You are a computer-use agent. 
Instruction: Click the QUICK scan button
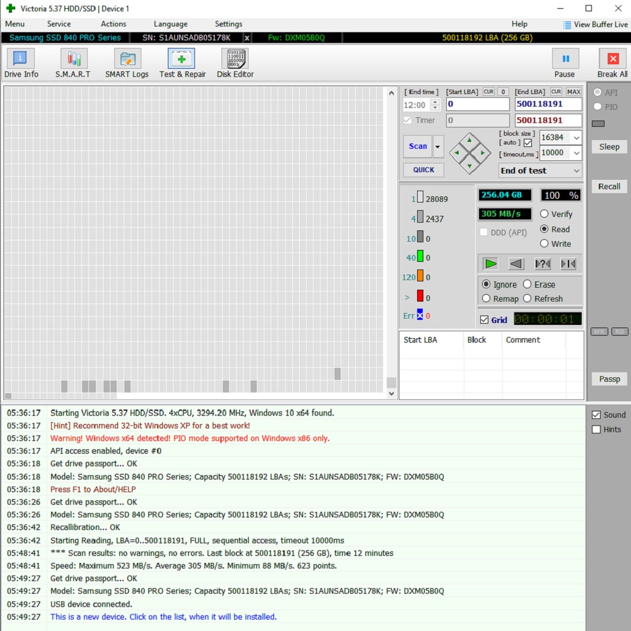coord(424,170)
